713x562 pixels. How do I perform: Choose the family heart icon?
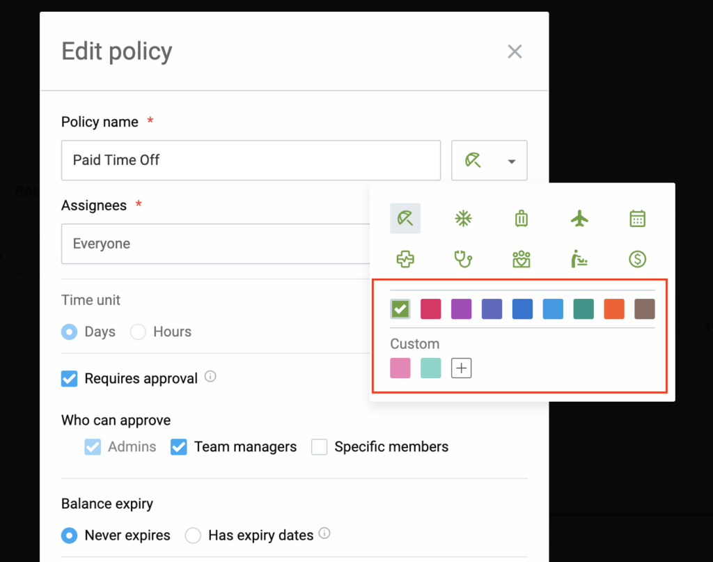click(x=522, y=260)
